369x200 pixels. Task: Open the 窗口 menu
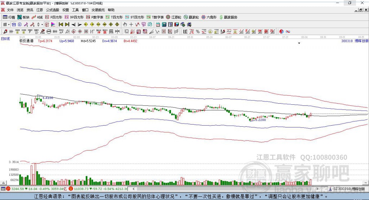[x=85, y=10]
